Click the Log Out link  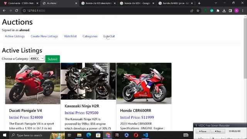109,36
